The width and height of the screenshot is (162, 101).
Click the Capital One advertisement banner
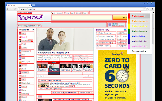point(117,75)
